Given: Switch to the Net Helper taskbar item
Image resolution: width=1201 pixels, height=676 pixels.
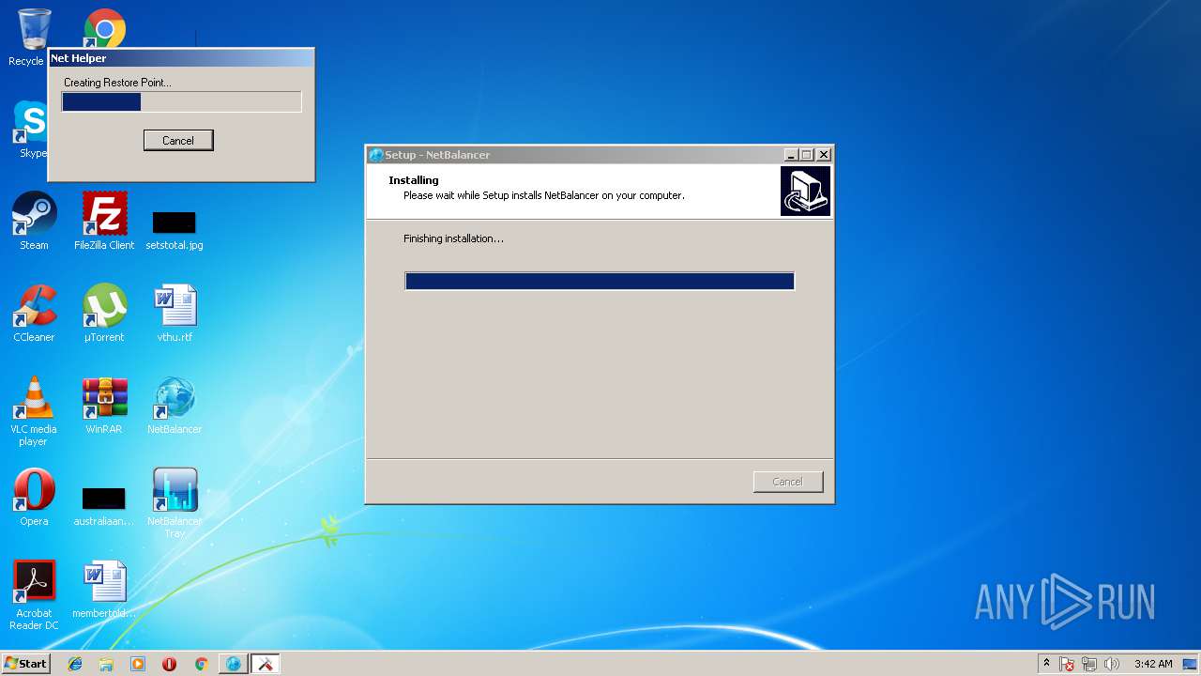Looking at the screenshot, I should coord(266,664).
